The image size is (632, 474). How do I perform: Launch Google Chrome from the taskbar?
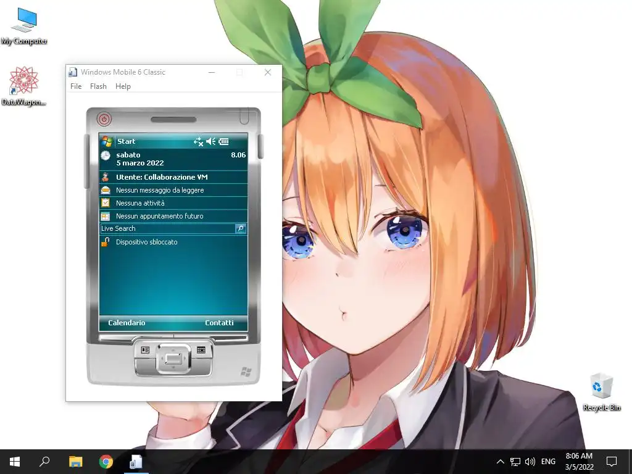106,462
